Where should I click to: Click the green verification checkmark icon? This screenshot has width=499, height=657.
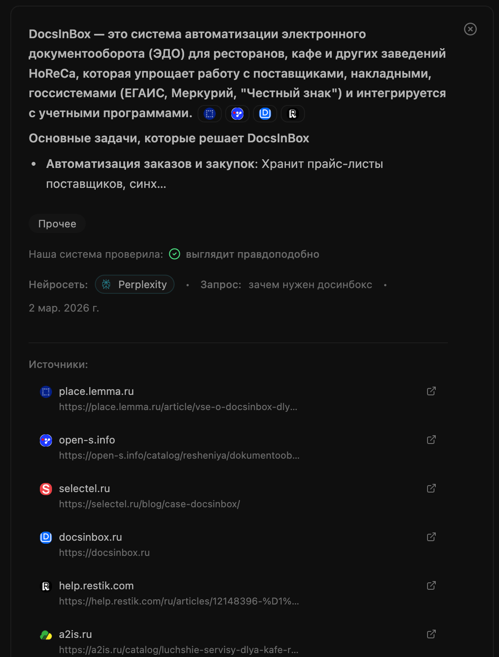pyautogui.click(x=175, y=254)
